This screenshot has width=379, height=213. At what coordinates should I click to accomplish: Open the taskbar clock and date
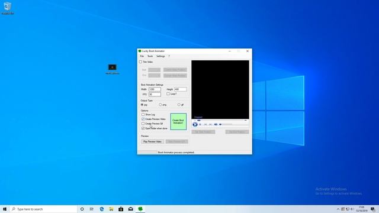pyautogui.click(x=362, y=209)
